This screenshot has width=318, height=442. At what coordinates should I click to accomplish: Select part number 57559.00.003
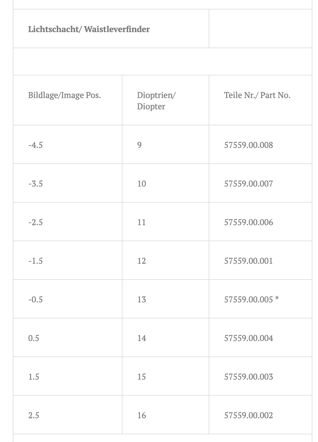(x=248, y=377)
